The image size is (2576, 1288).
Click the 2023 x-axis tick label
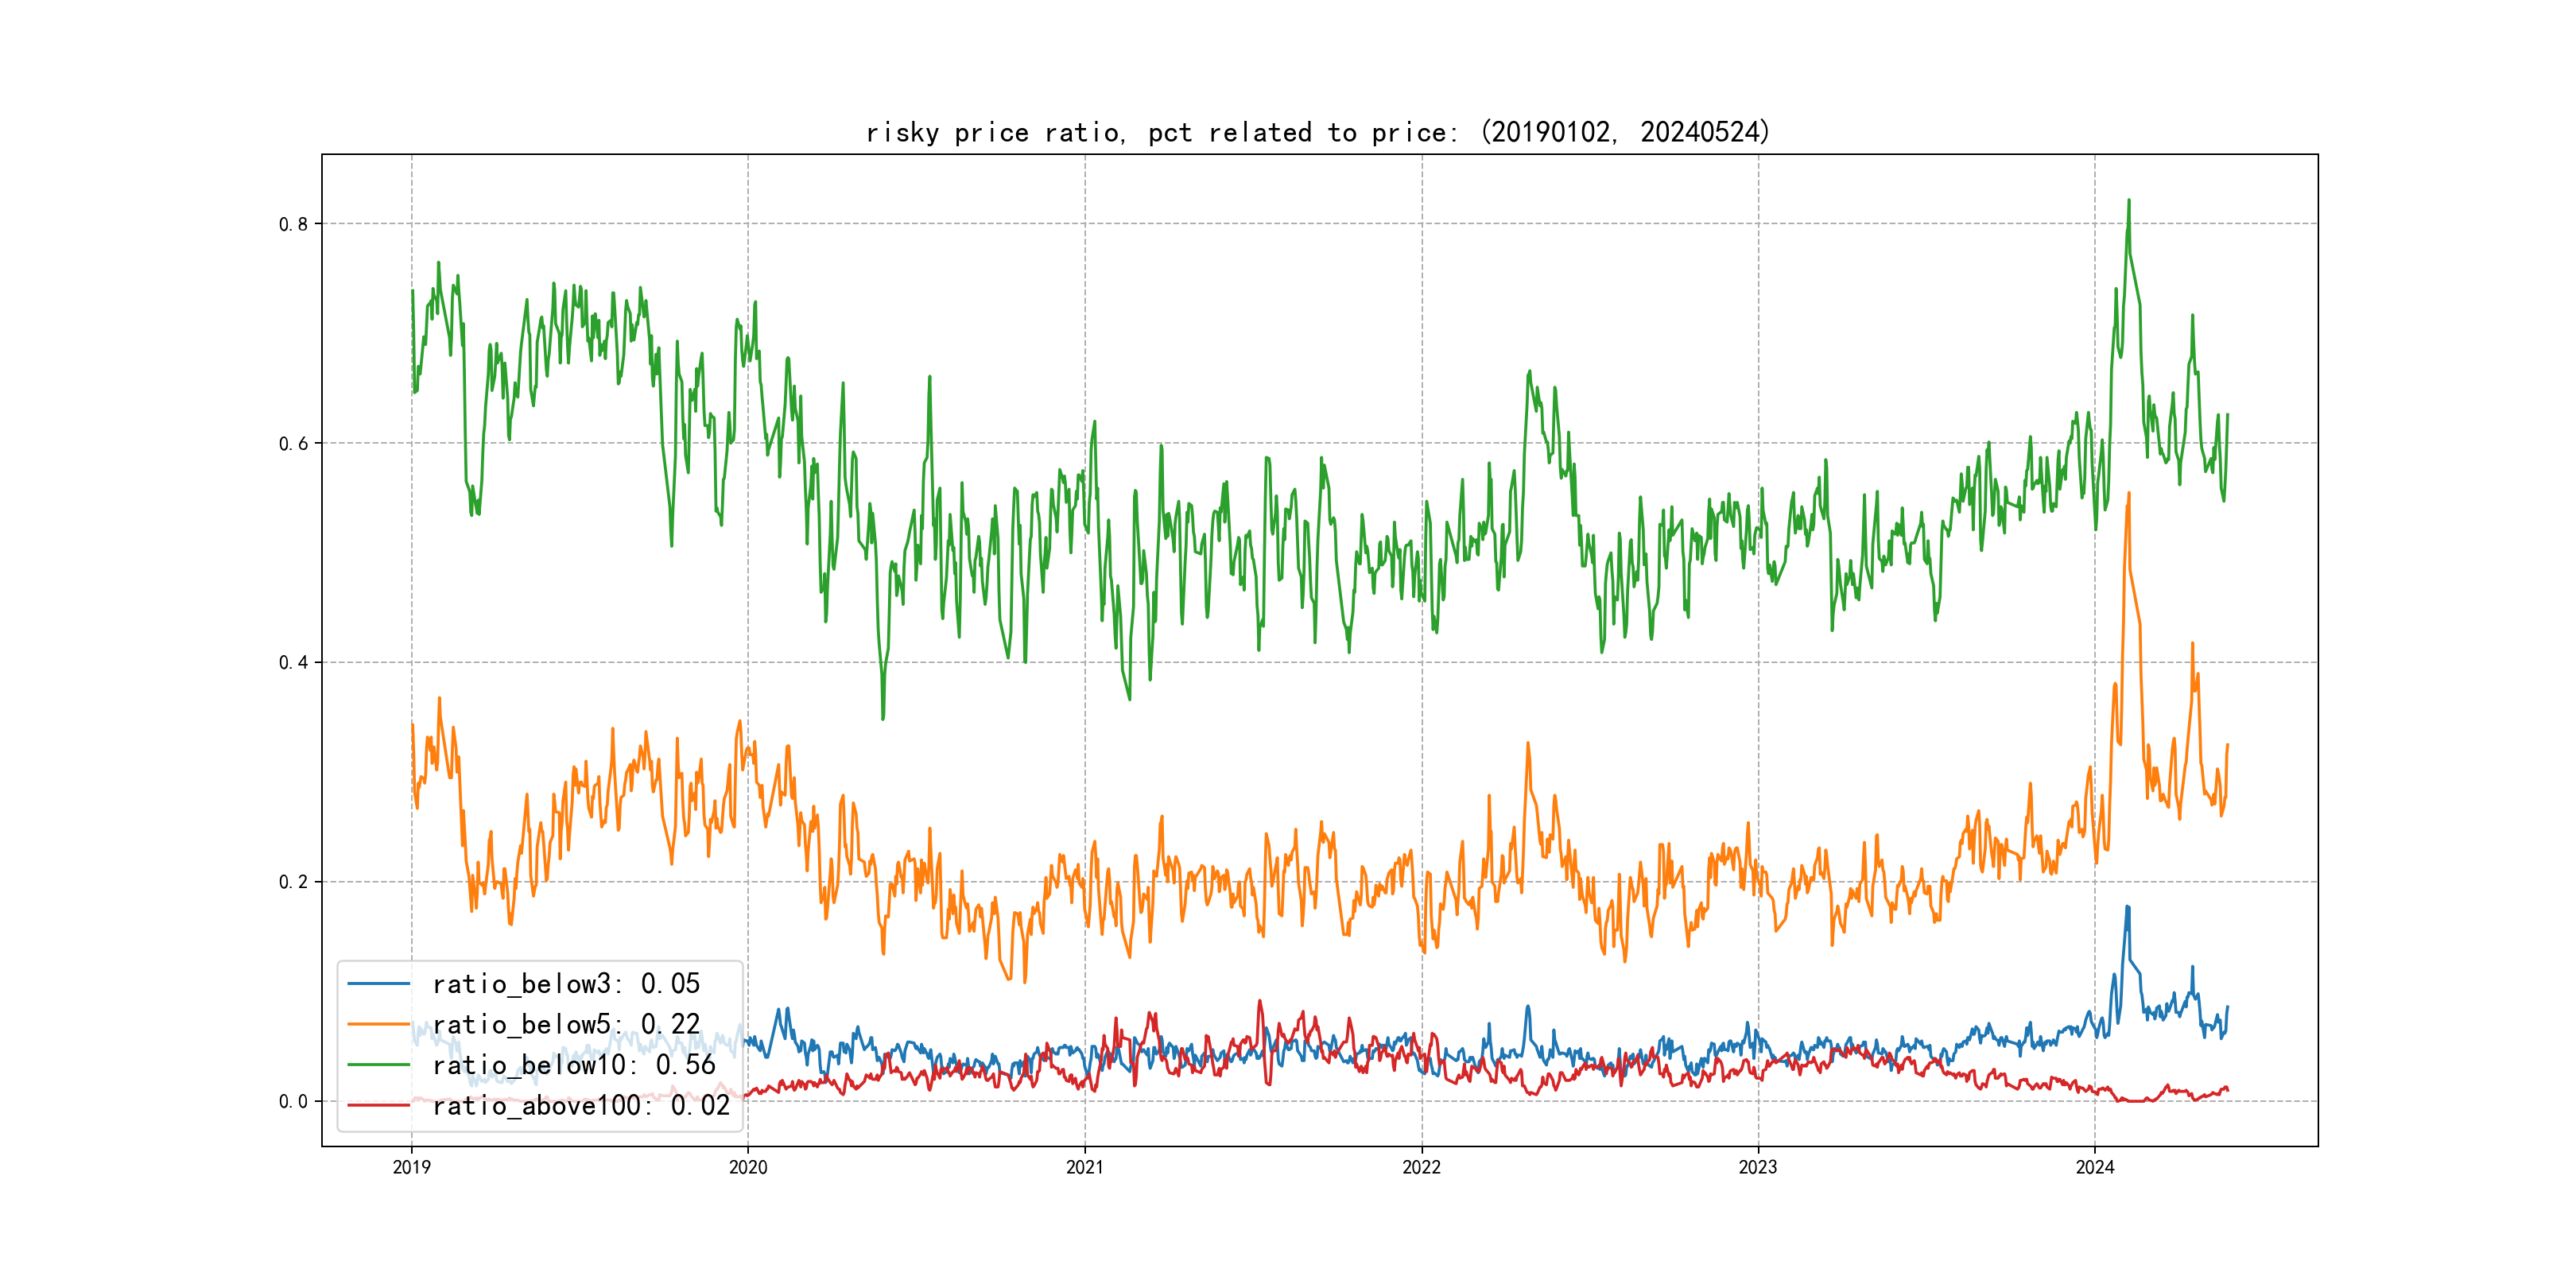(x=1758, y=1167)
